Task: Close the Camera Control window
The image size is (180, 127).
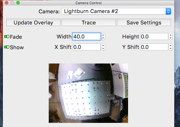Action: coord(7,3)
